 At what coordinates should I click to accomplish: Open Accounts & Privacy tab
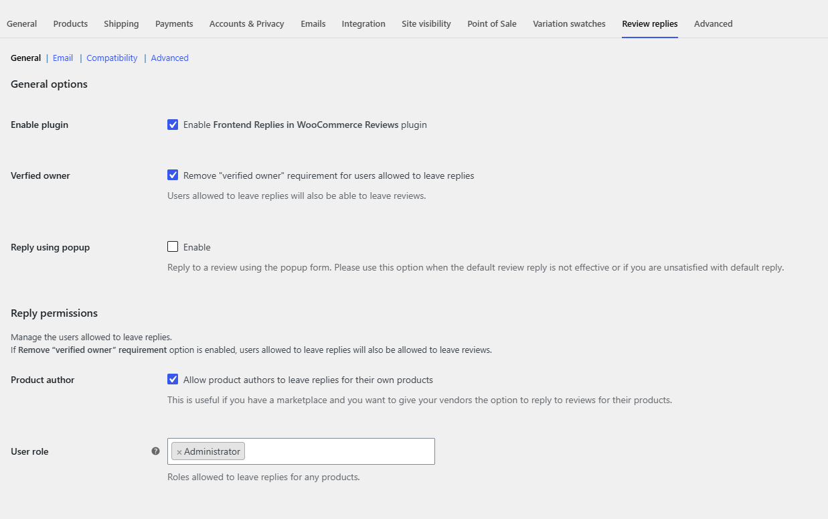tap(247, 23)
